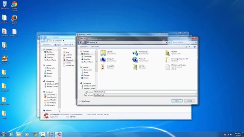Viewport: 244px width, 137px height.
Task: Open the Organize dropdown in Save As dialog
Action: coord(83,46)
